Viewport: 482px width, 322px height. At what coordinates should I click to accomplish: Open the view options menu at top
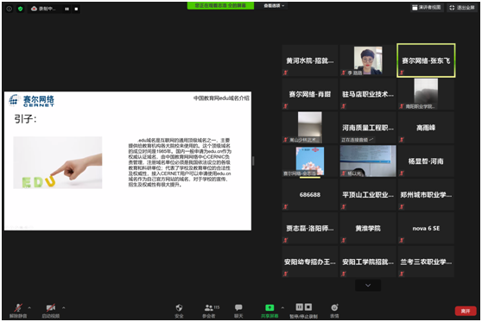[274, 6]
